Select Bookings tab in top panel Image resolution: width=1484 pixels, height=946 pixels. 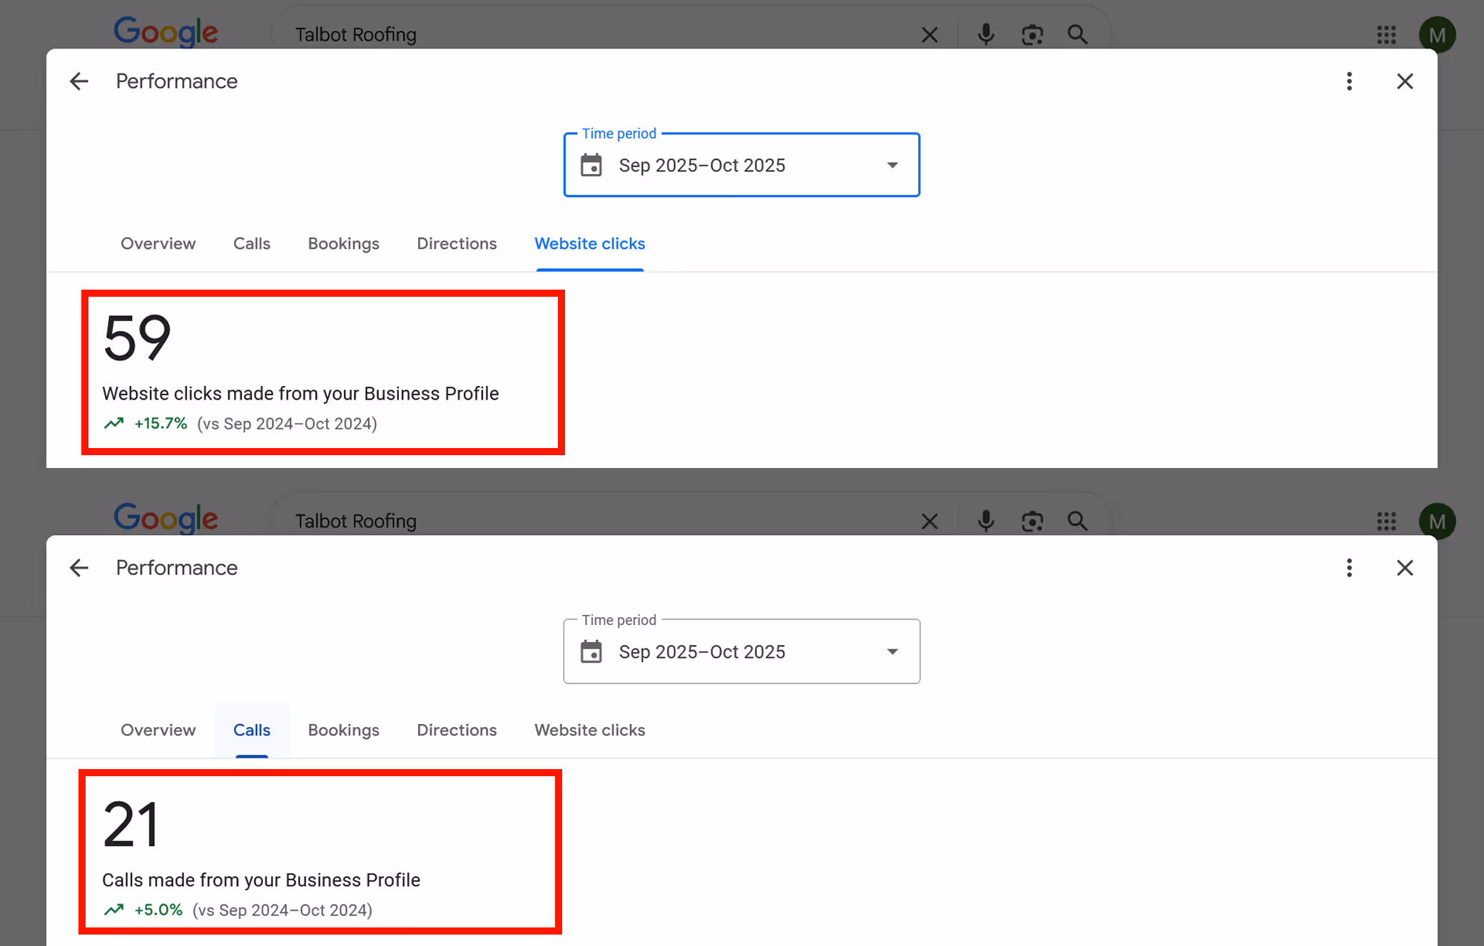point(343,243)
